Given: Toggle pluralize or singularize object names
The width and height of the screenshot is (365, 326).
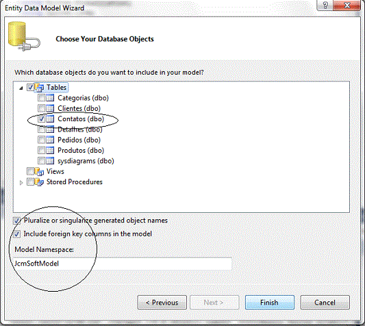Looking at the screenshot, I should click(16, 221).
